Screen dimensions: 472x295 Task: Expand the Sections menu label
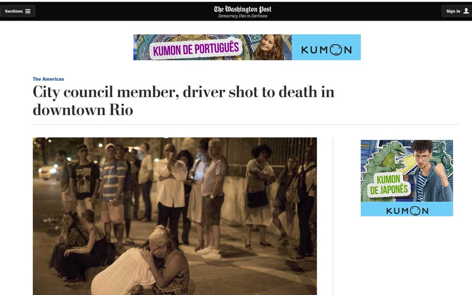[14, 11]
